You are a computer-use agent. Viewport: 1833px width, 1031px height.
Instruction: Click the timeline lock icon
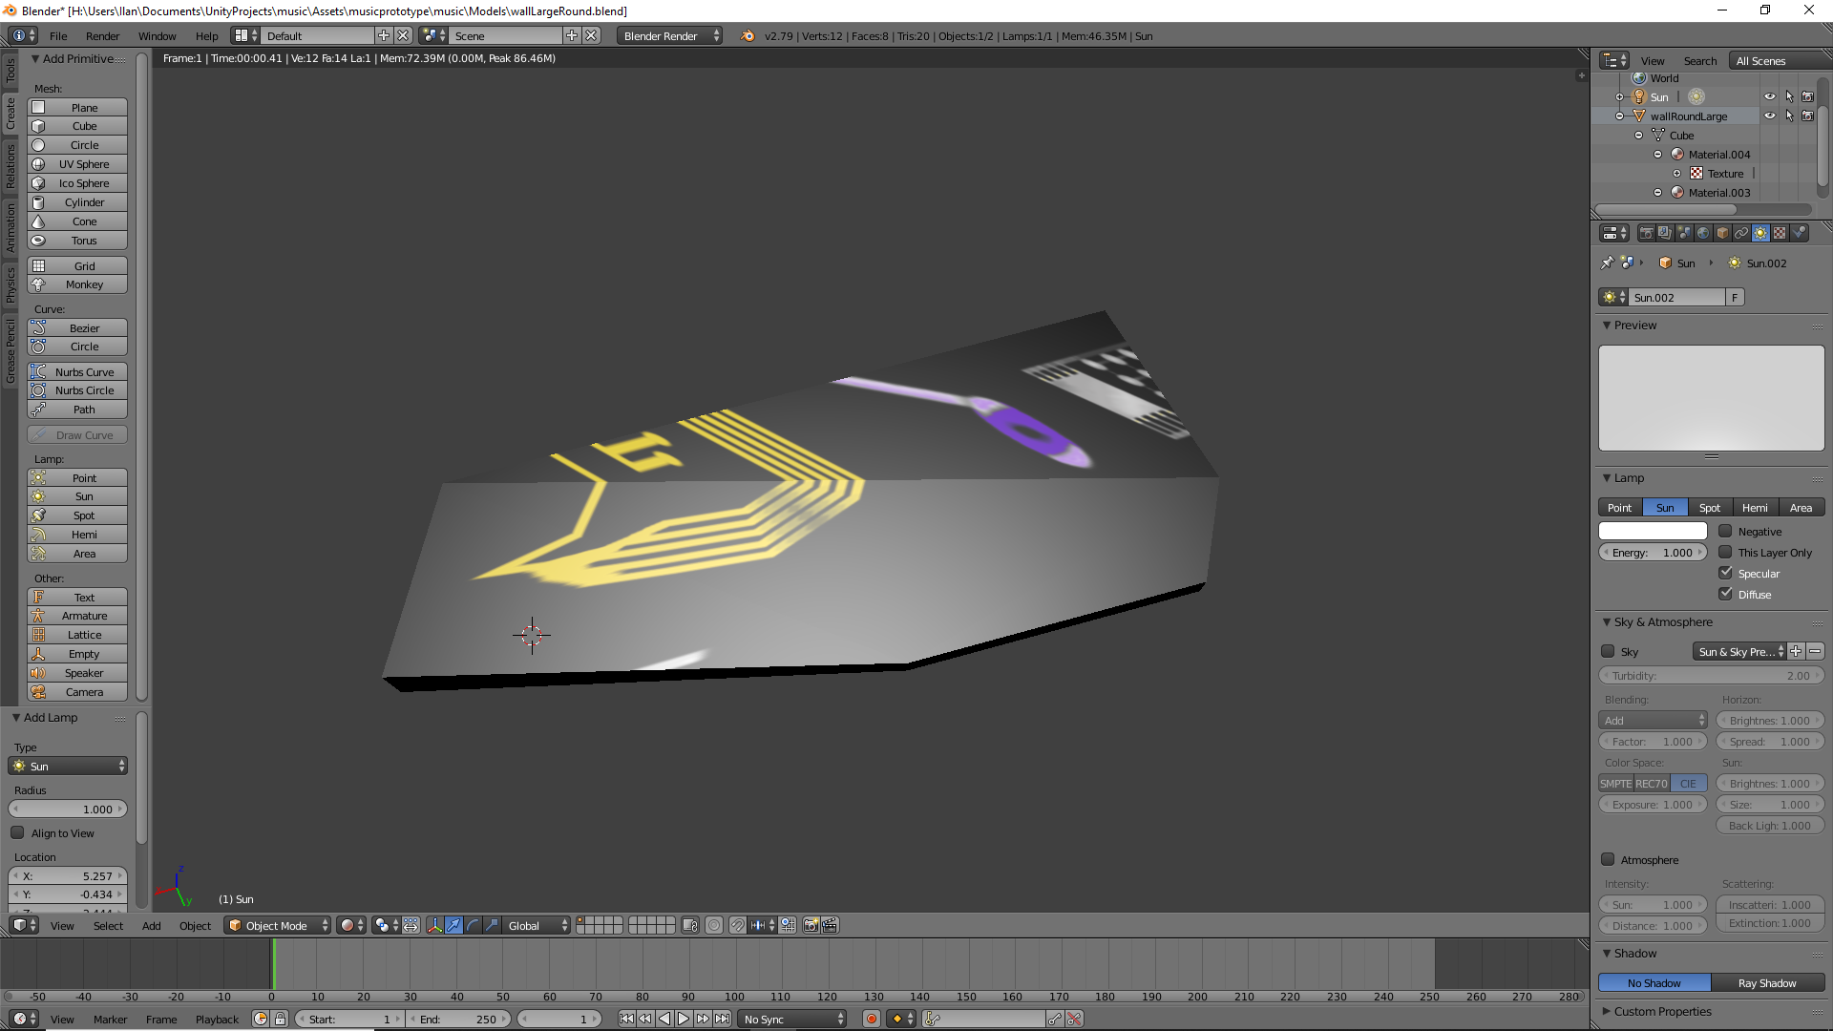pos(280,1019)
